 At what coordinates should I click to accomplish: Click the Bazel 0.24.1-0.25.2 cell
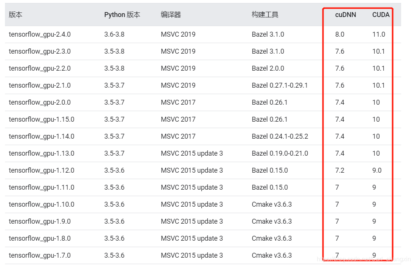tap(280, 136)
